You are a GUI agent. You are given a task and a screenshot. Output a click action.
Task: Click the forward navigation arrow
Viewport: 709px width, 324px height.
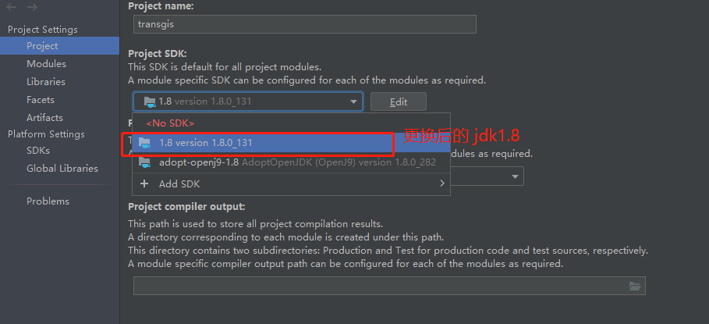32,7
